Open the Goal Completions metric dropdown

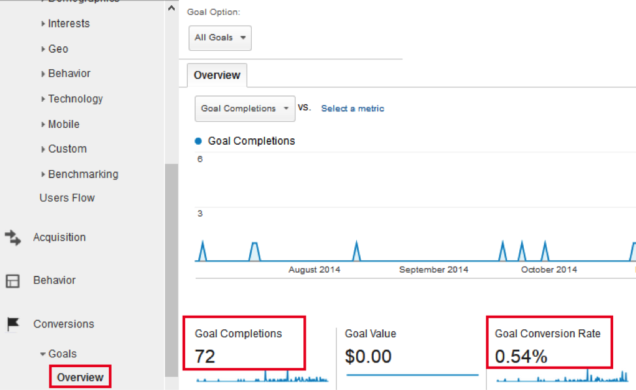[x=245, y=109]
